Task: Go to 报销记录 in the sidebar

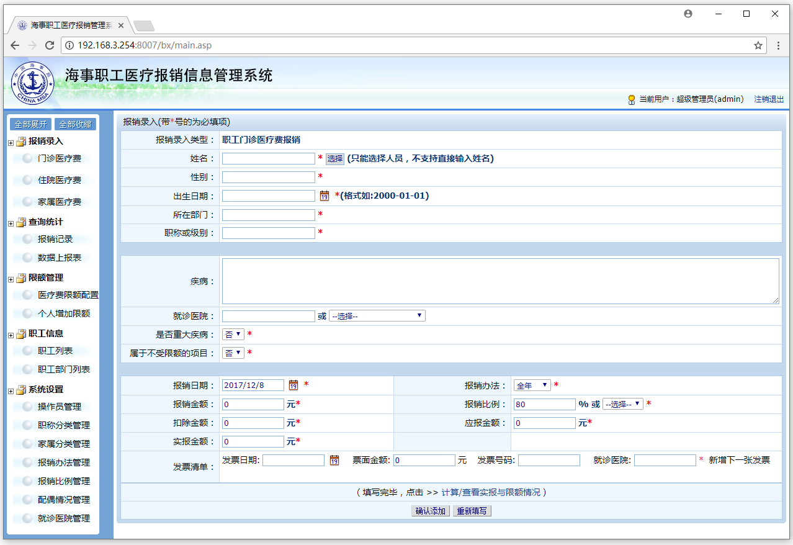Action: (55, 239)
